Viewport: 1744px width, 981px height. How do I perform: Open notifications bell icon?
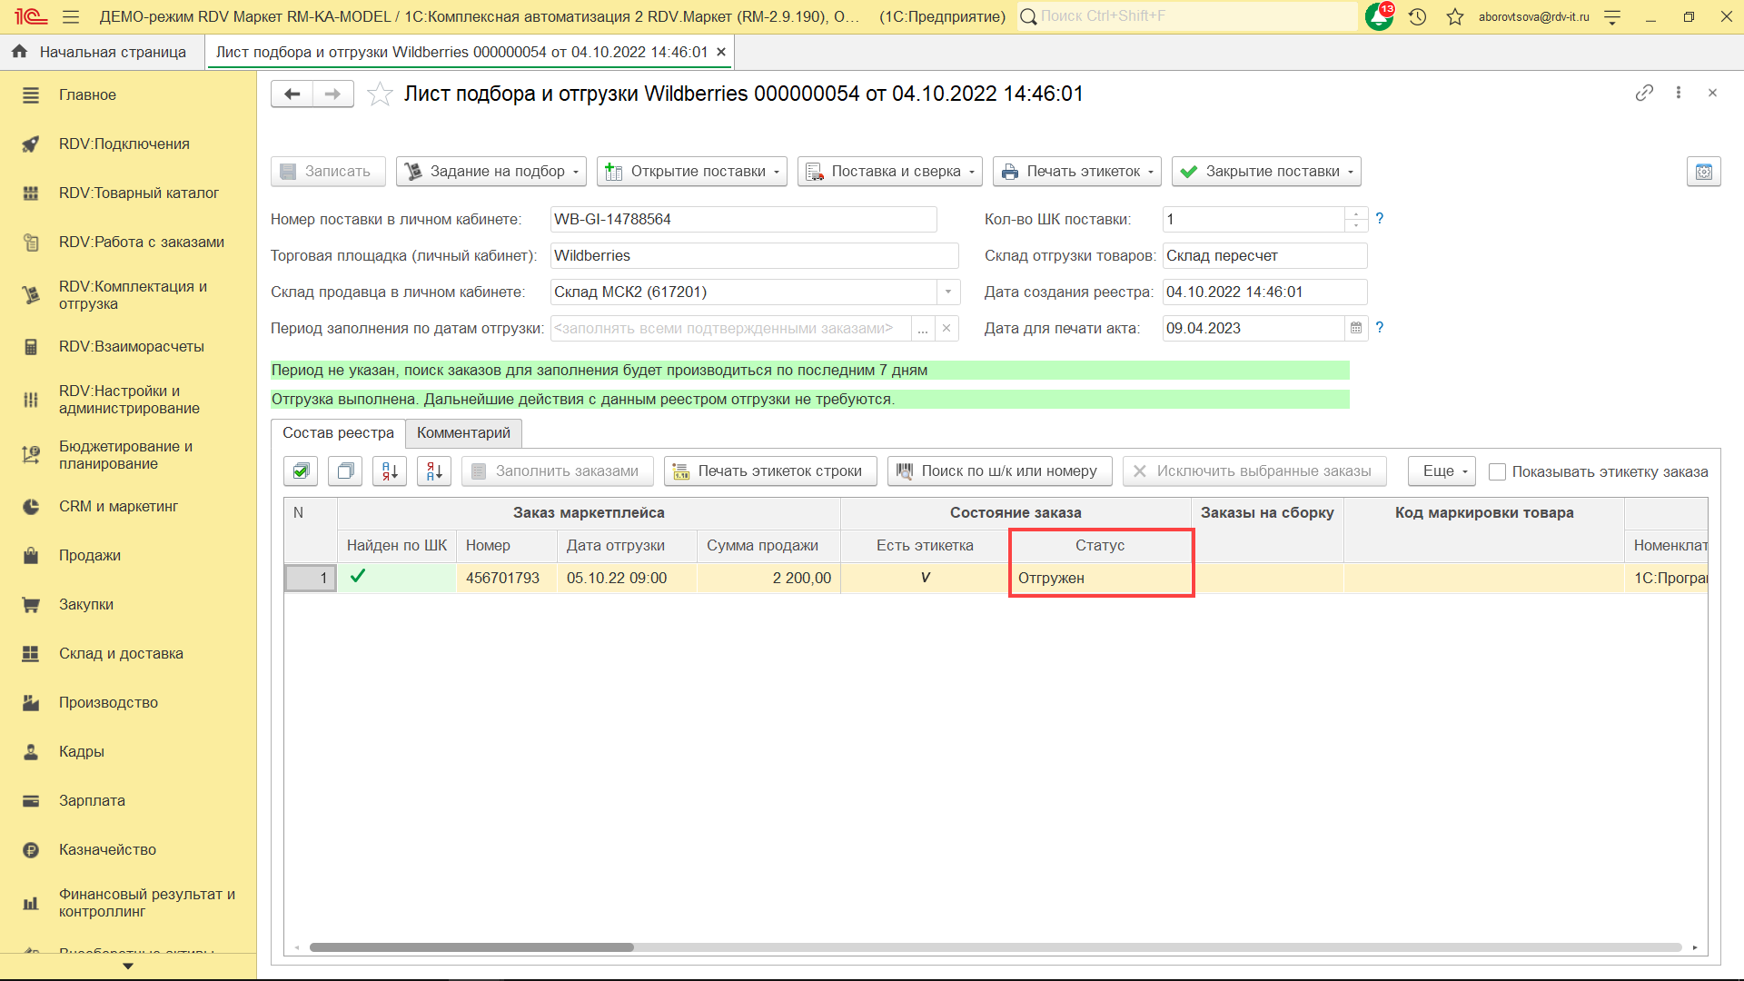point(1379,16)
